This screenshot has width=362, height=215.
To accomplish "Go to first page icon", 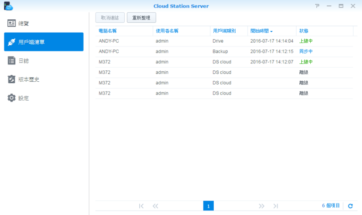I will (x=141, y=206).
